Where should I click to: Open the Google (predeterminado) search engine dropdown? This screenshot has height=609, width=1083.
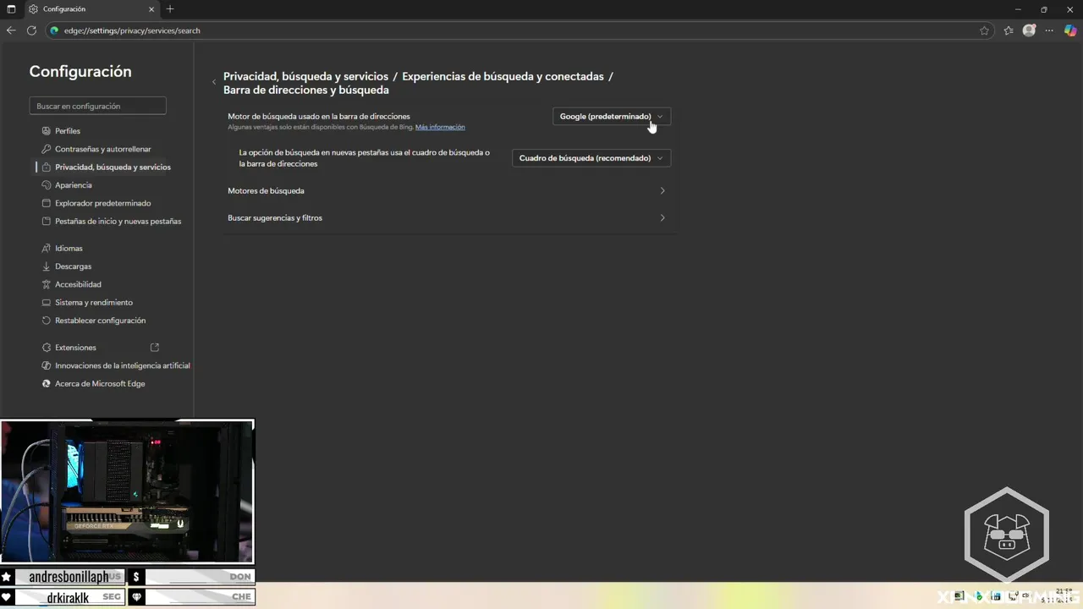coord(612,116)
